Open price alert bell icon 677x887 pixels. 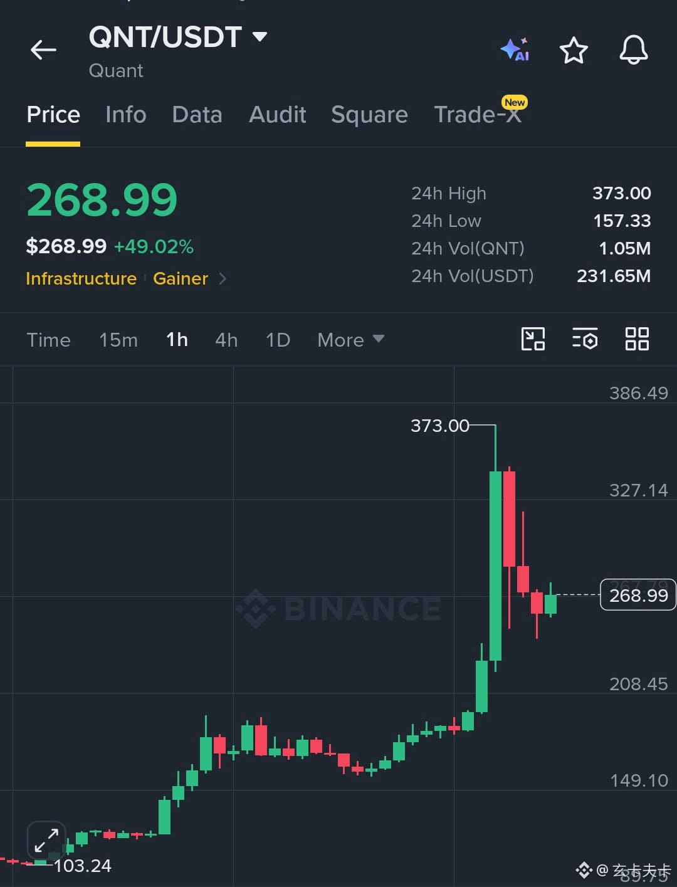634,50
